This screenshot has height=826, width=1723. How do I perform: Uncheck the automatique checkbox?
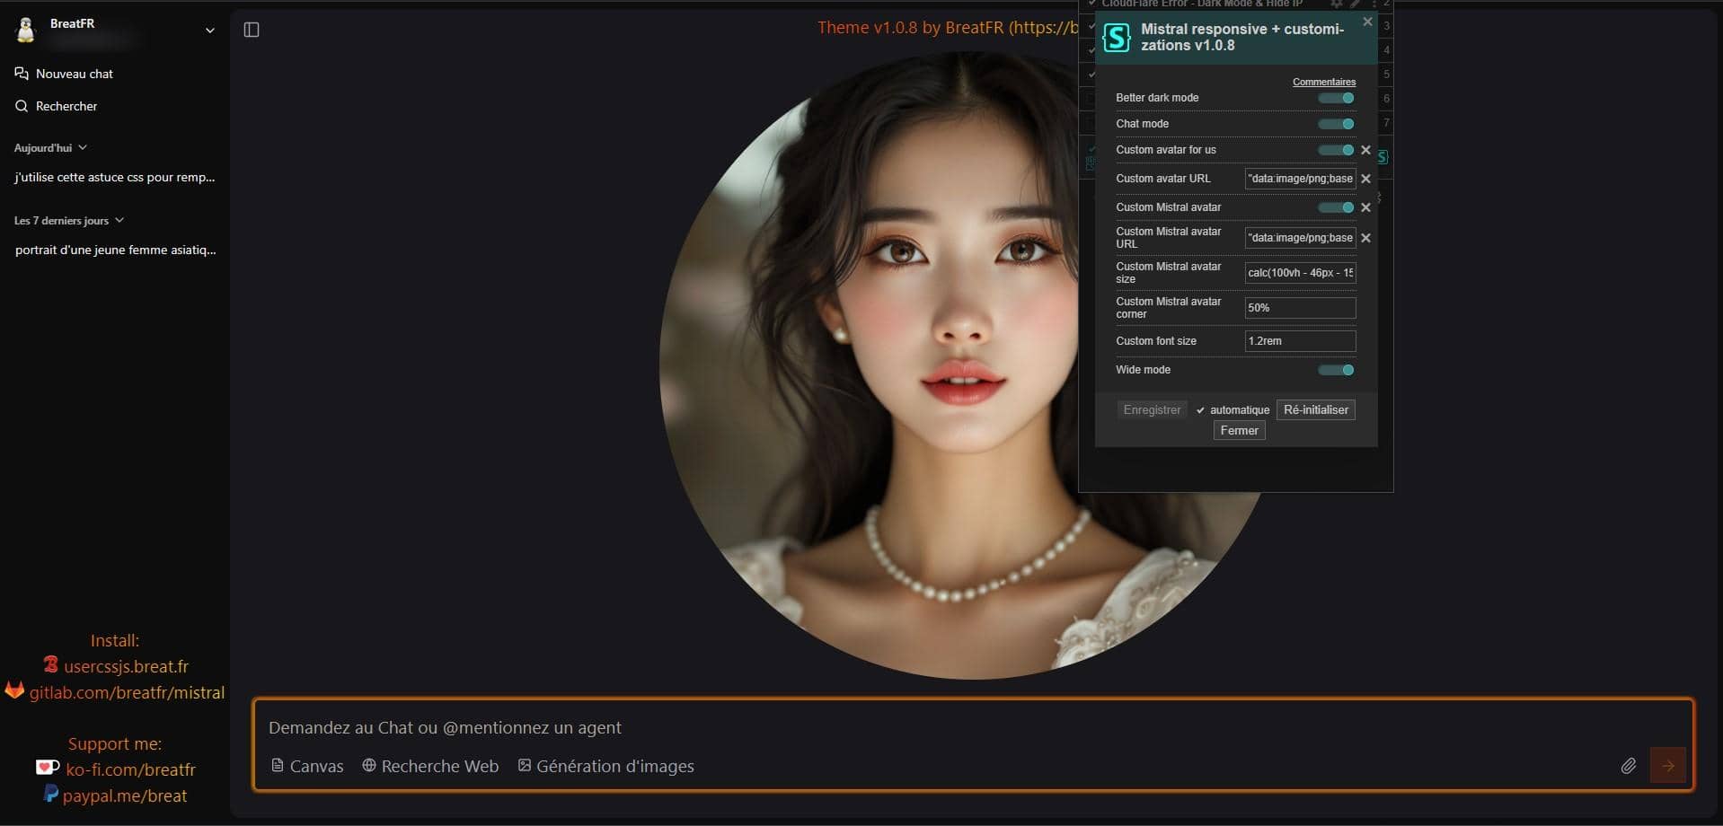1200,410
